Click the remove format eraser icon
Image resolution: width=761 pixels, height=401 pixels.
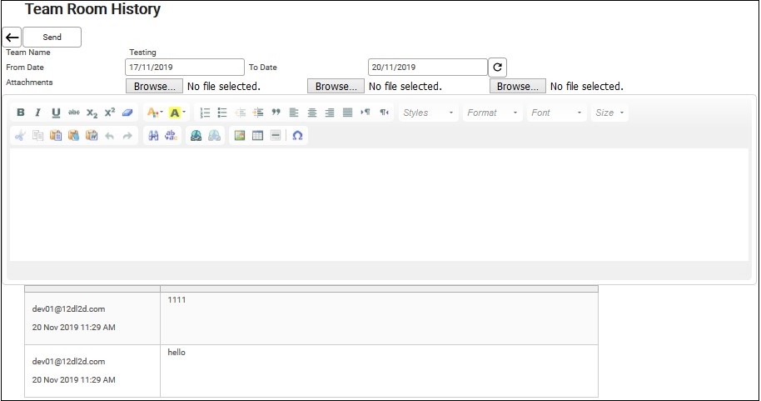pyautogui.click(x=127, y=113)
